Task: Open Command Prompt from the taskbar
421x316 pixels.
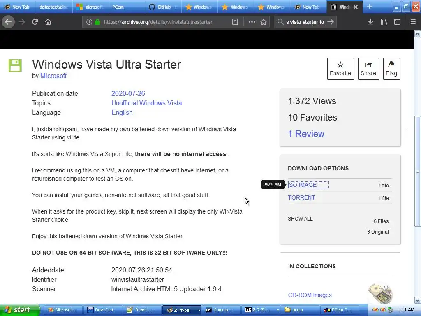Action: pyautogui.click(x=221, y=310)
